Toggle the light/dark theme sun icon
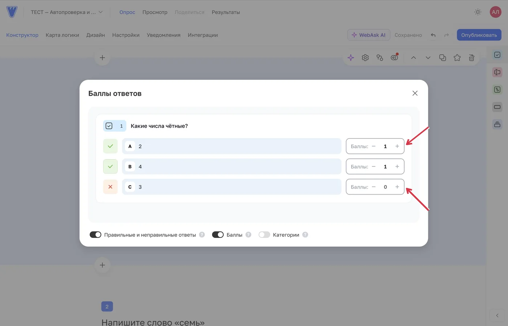 tap(478, 12)
